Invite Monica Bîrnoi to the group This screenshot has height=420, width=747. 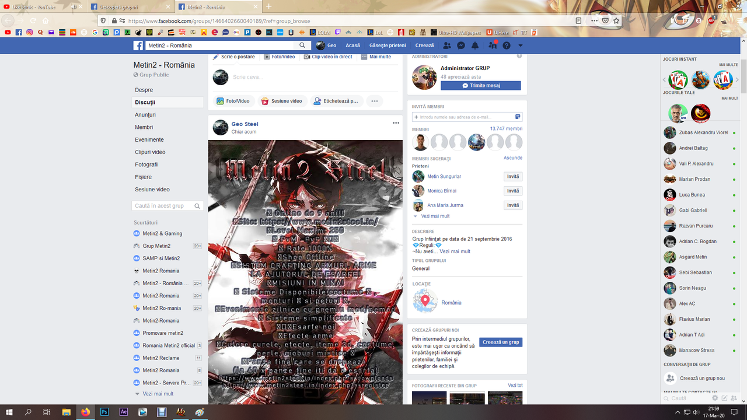(513, 191)
